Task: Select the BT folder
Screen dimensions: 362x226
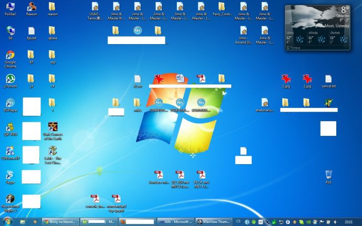Action: pyautogui.click(x=31, y=57)
